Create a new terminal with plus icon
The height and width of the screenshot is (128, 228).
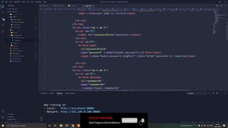point(210,93)
